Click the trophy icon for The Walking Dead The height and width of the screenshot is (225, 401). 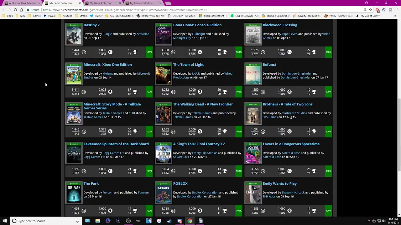pyautogui.click(x=225, y=132)
